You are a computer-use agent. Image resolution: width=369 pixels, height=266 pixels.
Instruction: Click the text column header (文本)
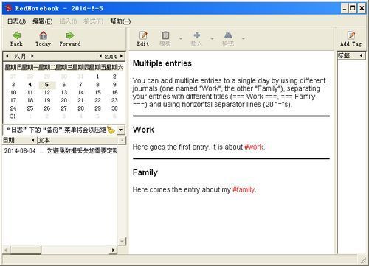click(78, 140)
